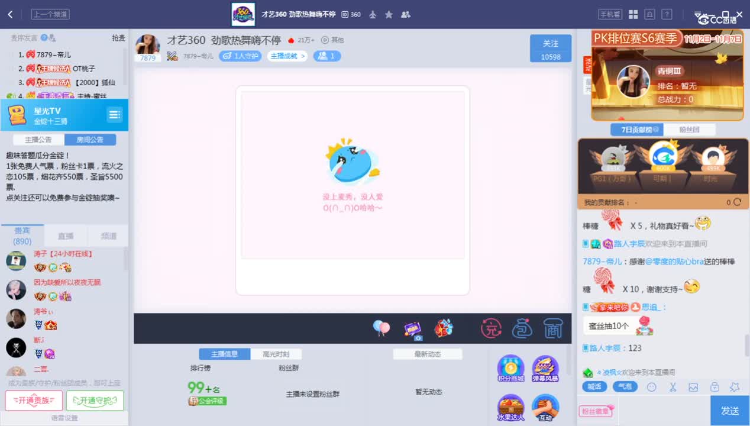Screen dimensions: 750x426
Task: Switch to 主播公告 tab
Action: click(38, 140)
